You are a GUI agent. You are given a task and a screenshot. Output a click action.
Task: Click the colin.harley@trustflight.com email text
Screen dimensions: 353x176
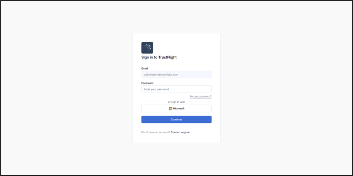coord(161,75)
